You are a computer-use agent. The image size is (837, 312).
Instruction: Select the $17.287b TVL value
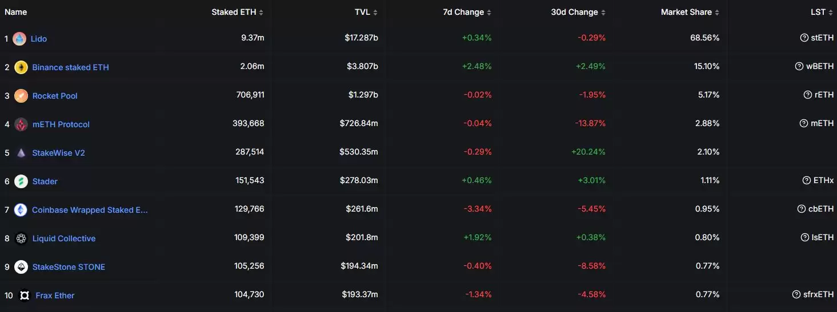[361, 38]
